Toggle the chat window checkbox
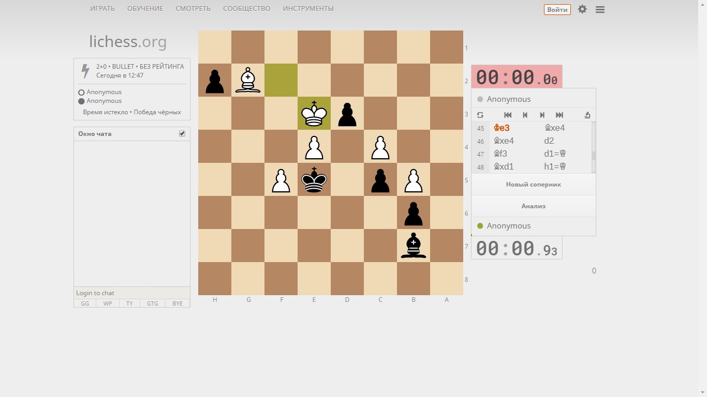The image size is (707, 397). tap(182, 133)
